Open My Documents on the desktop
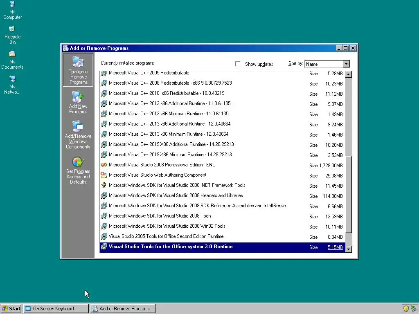 pos(12,60)
